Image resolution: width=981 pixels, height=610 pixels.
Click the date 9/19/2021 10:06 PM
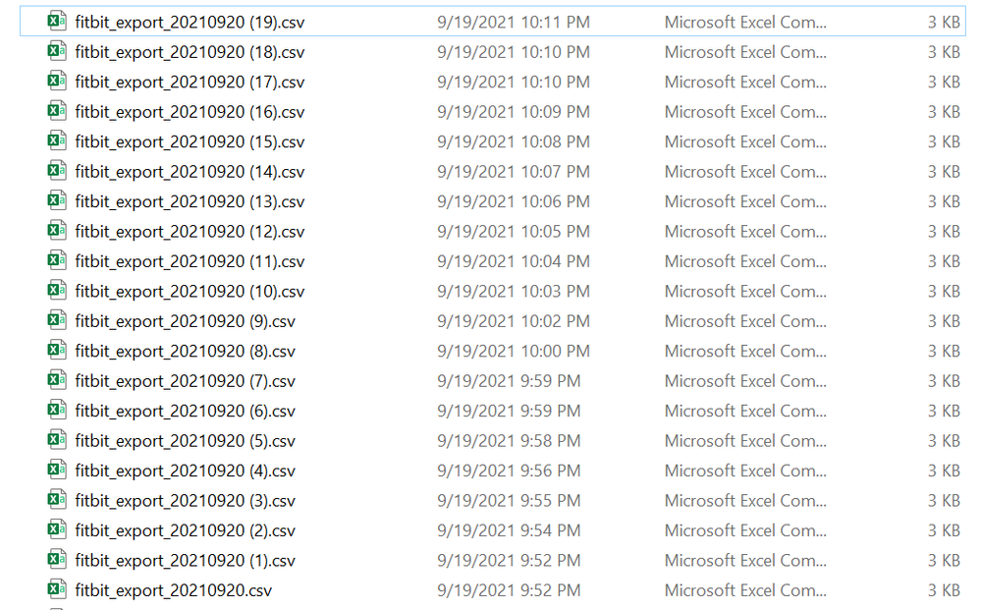513,202
